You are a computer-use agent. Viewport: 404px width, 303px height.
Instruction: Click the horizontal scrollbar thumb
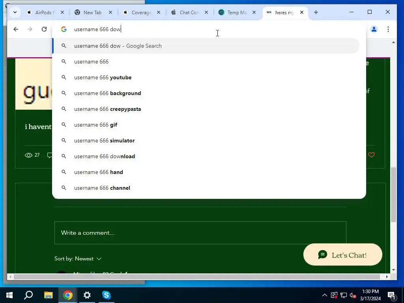point(197,277)
